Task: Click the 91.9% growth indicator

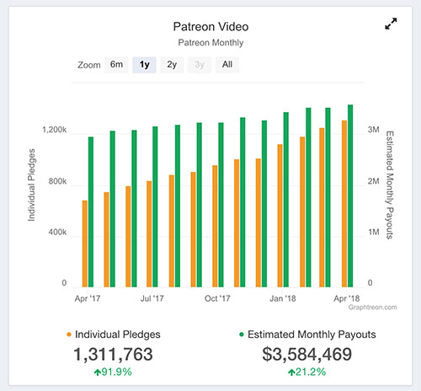Action: coord(113,372)
